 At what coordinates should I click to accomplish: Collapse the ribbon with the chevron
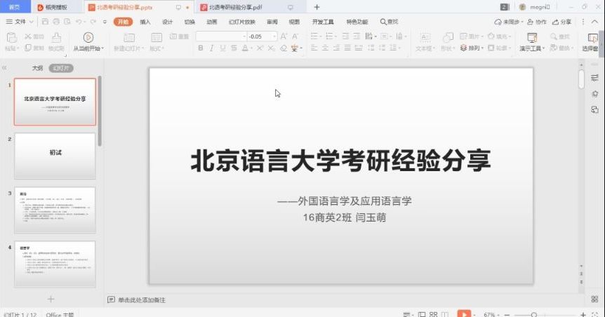point(596,22)
